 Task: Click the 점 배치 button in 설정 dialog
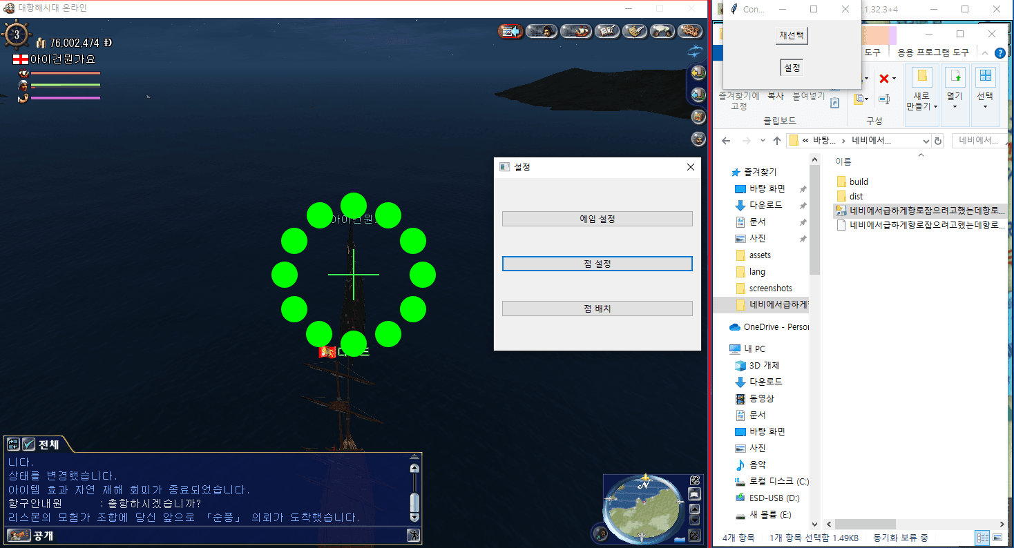(x=597, y=309)
